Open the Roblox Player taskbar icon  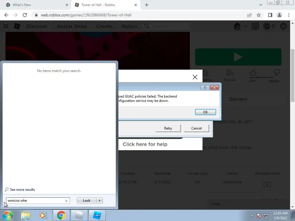point(79,215)
